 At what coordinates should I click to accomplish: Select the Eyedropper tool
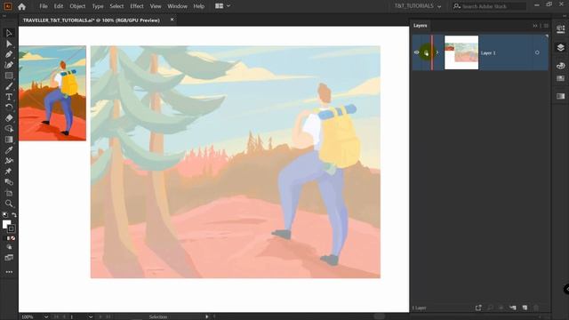(x=9, y=150)
